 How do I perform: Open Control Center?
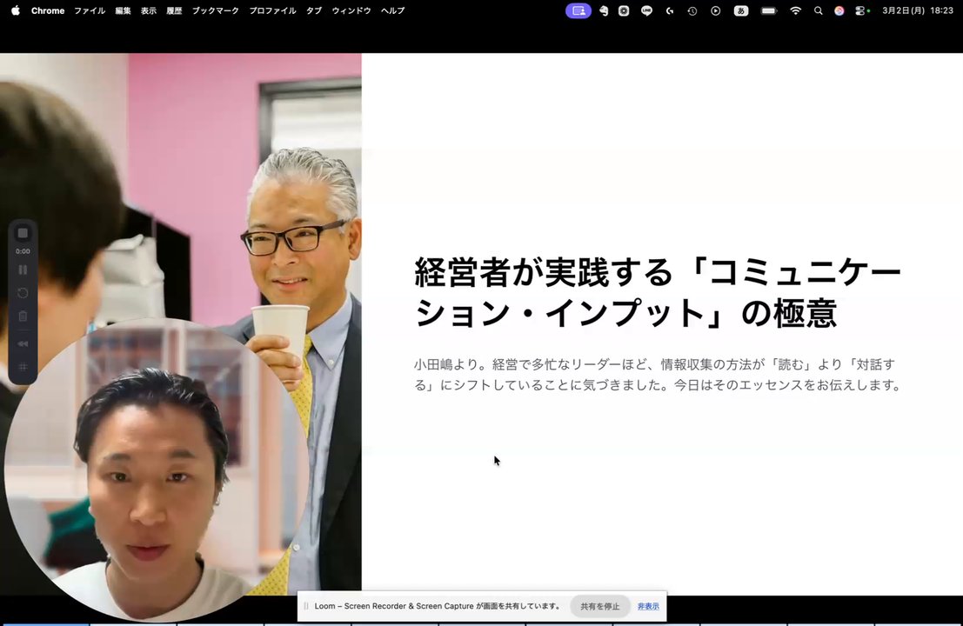(x=861, y=10)
